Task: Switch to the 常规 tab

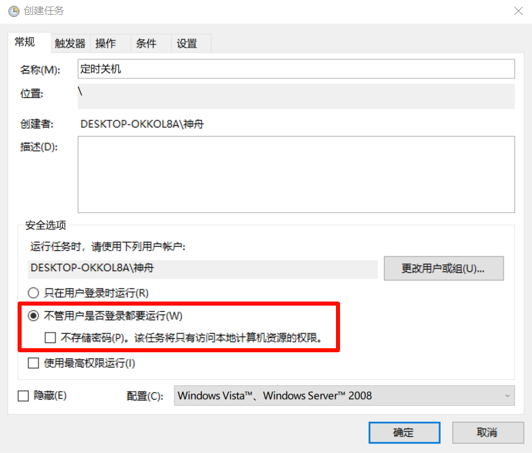Action: point(29,43)
